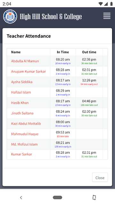Click the Out time column header
Viewport: 115px width, 205px height.
tap(89, 52)
